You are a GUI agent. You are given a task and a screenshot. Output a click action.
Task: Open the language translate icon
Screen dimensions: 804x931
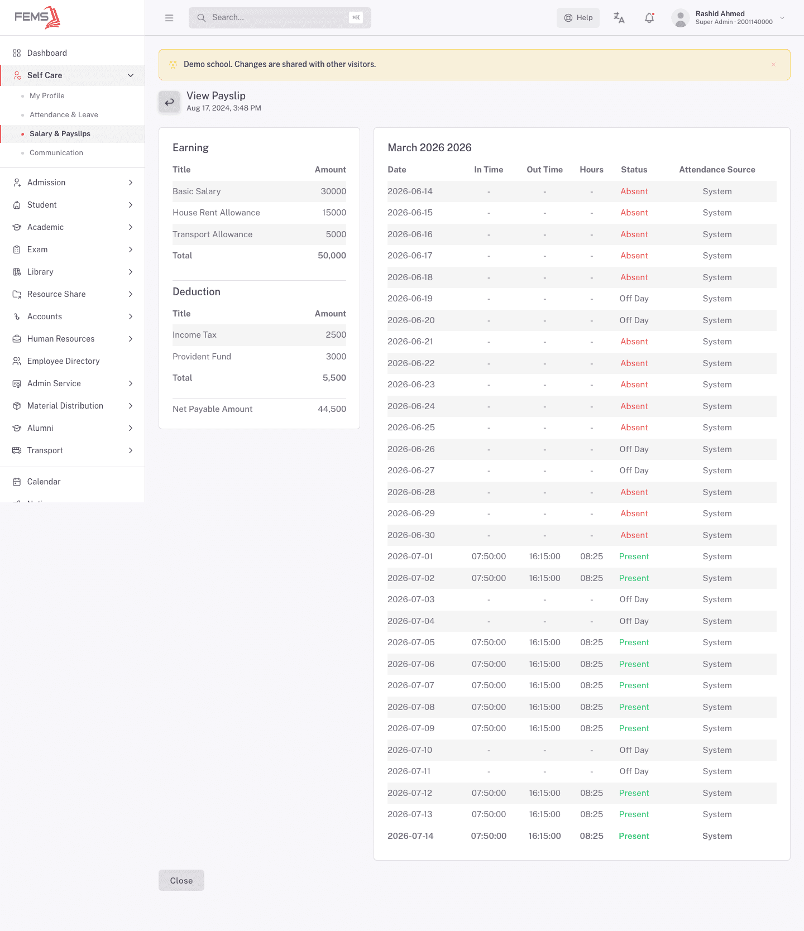click(x=619, y=18)
